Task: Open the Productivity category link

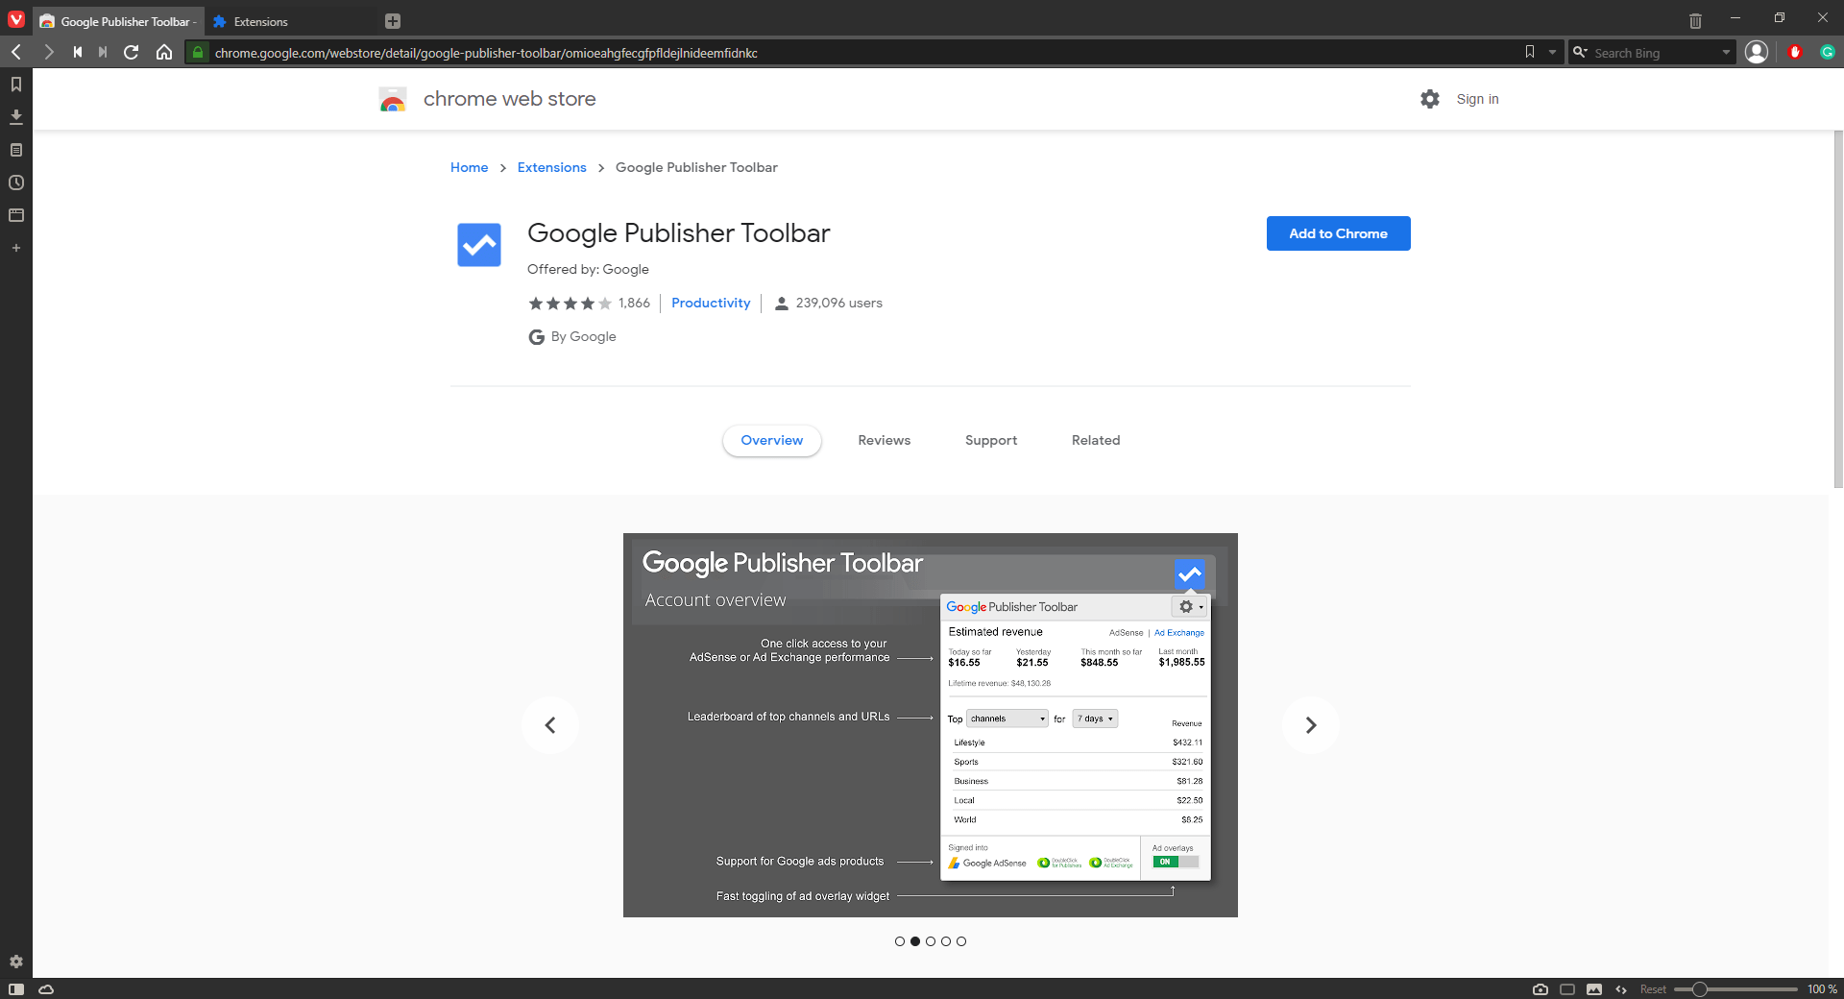Action: 711,303
